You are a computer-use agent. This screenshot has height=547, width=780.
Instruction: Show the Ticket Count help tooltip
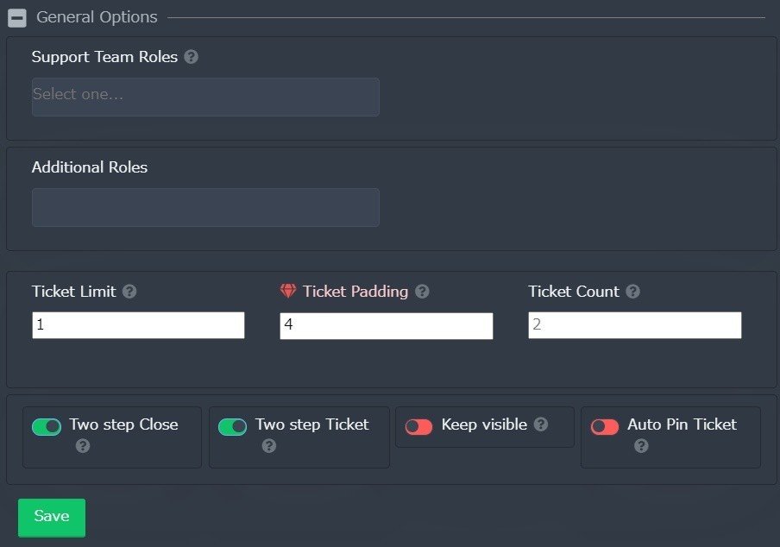(632, 292)
